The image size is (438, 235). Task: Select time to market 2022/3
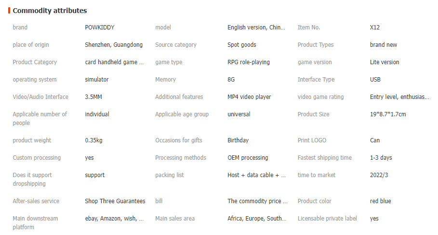coord(379,175)
